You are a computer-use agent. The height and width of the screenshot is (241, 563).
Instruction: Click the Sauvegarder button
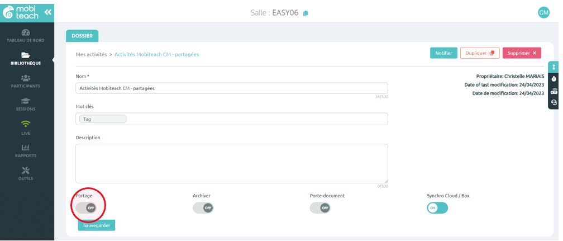click(97, 225)
